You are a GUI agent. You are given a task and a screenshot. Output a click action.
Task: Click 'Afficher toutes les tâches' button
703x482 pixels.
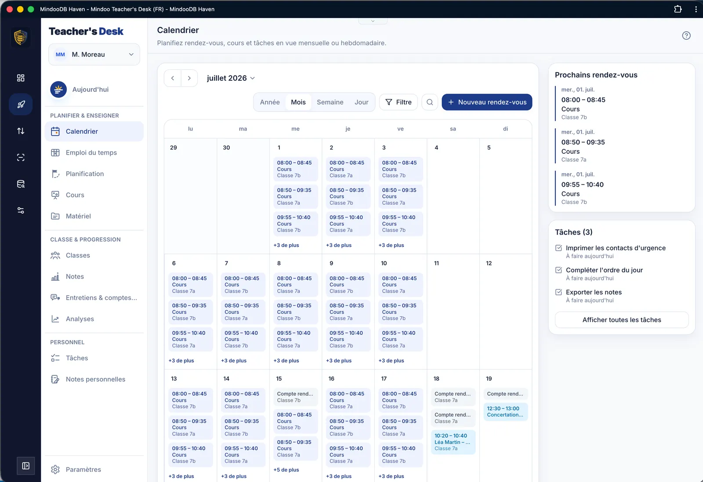(622, 320)
